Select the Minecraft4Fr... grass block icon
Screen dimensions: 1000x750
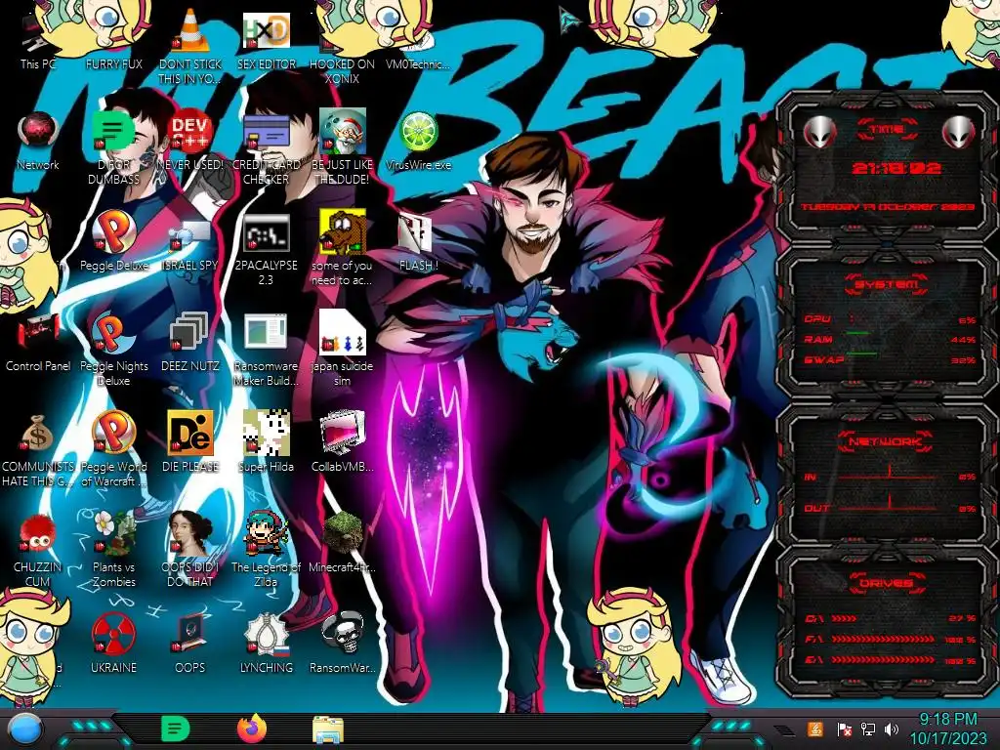tap(342, 542)
